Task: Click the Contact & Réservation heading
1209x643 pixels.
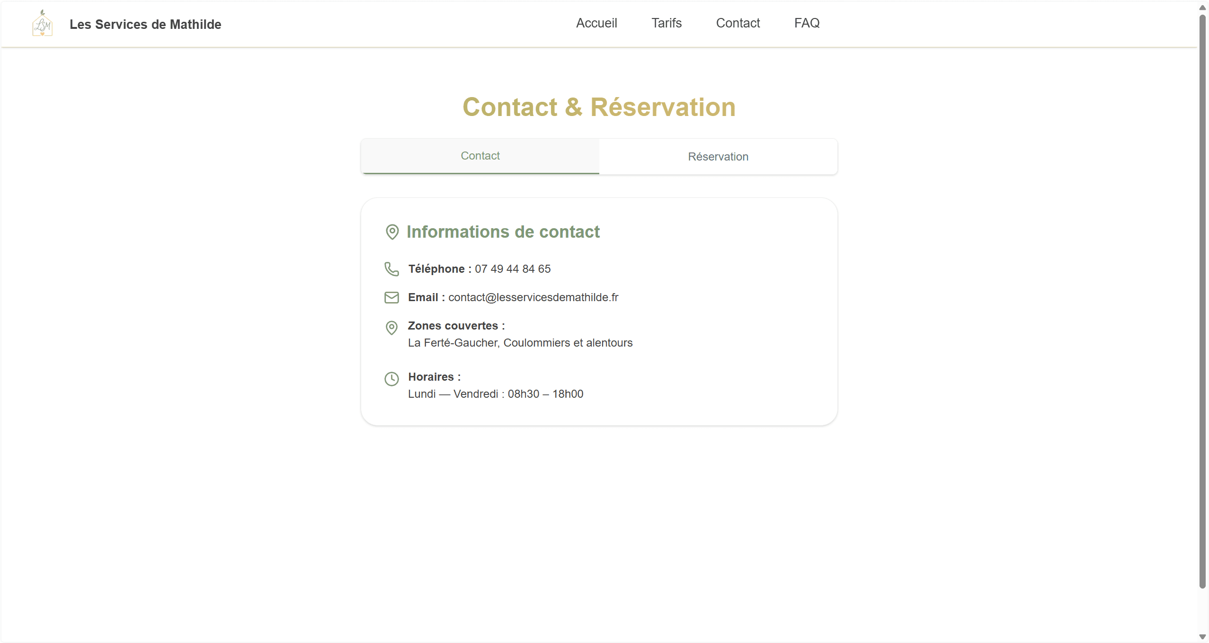Action: (599, 107)
